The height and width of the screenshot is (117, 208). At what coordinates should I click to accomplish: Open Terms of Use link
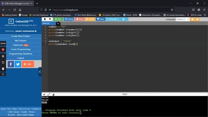24,109
